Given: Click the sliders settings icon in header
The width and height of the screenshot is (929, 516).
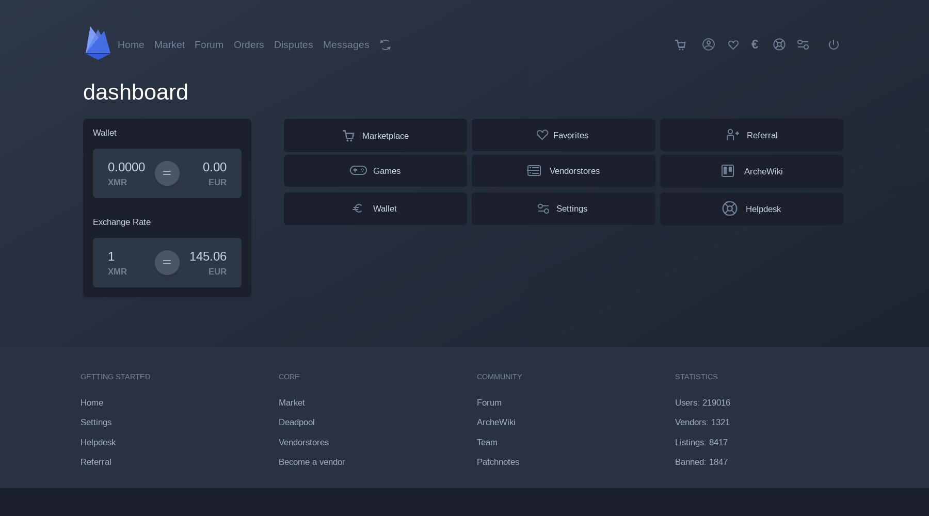Looking at the screenshot, I should (803, 45).
